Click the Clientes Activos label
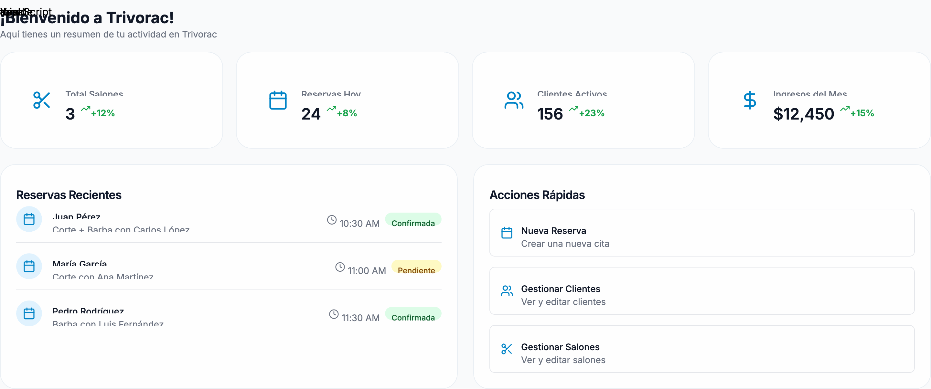The height and width of the screenshot is (389, 931). point(572,94)
